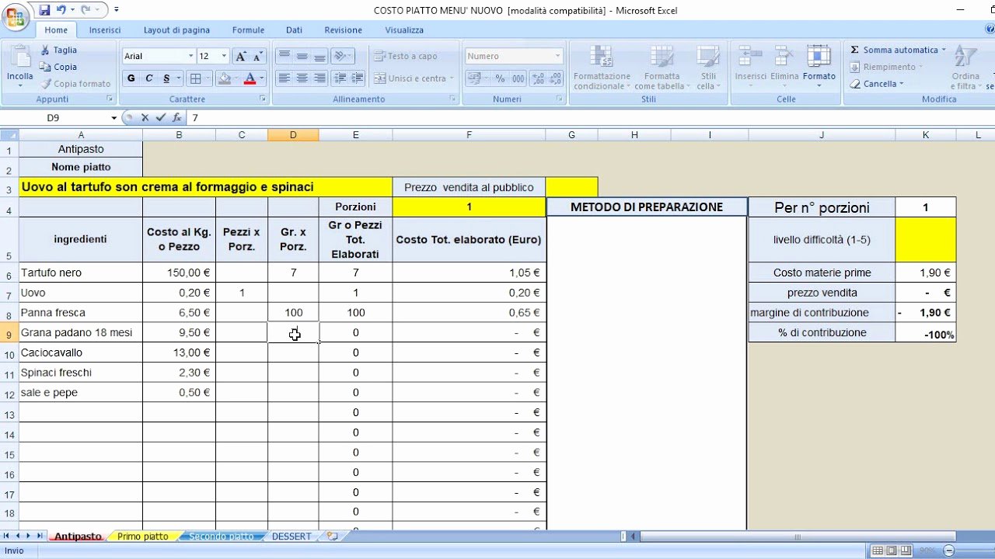The image size is (995, 559).
Task: Open the font size dropdown
Action: (224, 56)
